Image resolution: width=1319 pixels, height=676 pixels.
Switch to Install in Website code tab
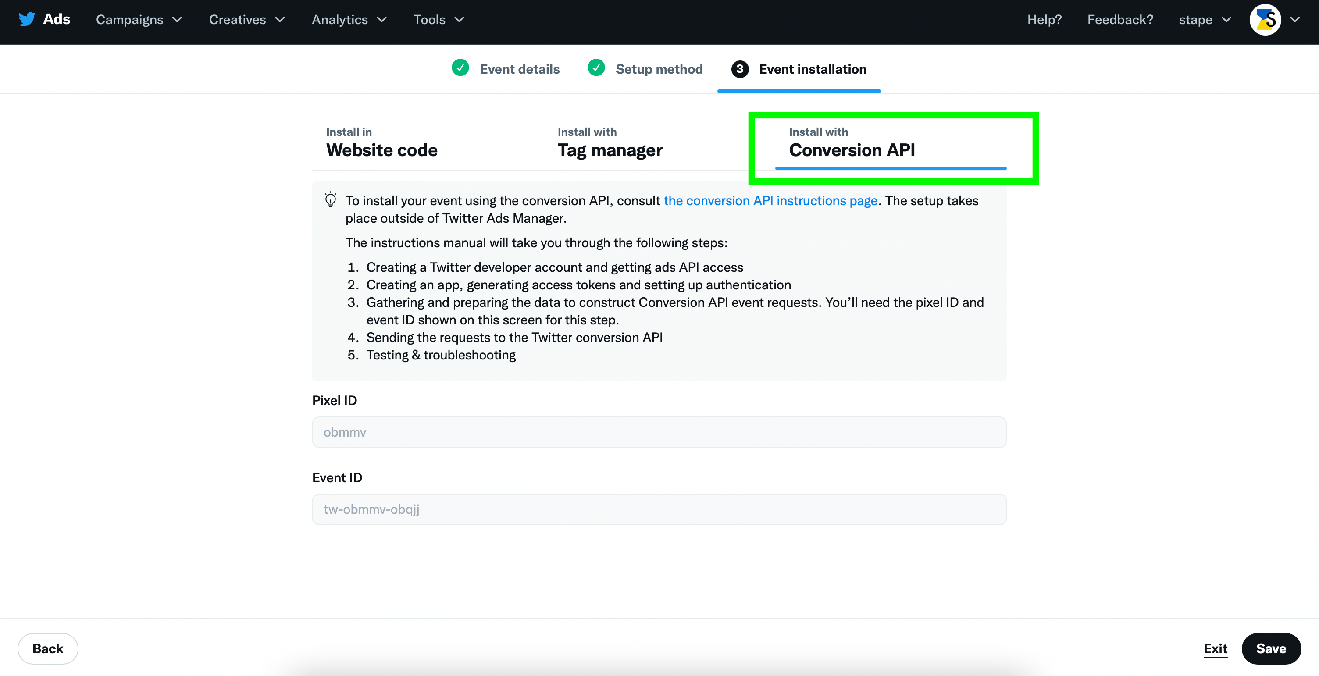click(x=381, y=143)
